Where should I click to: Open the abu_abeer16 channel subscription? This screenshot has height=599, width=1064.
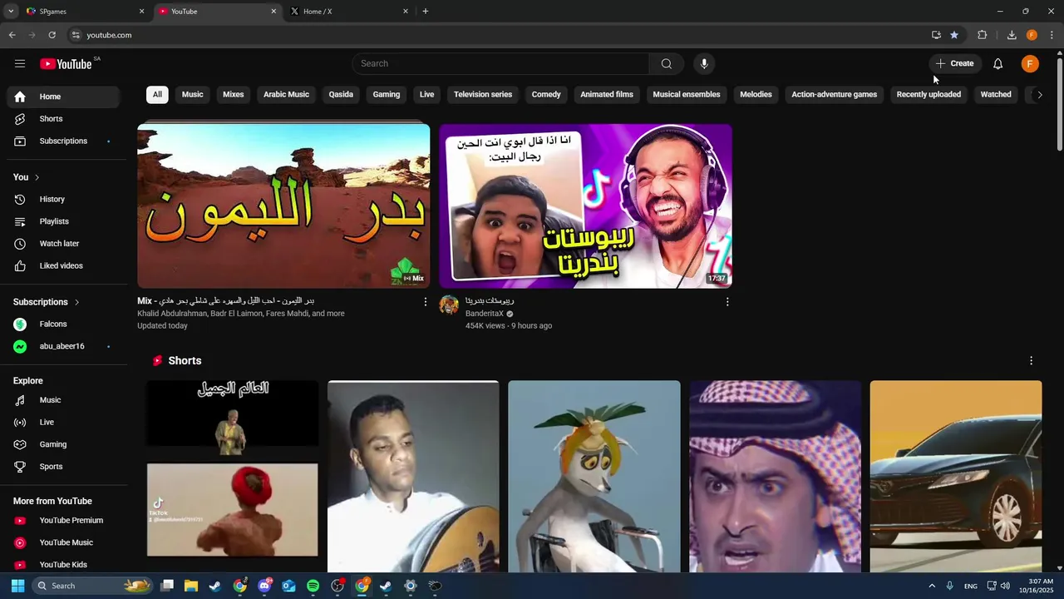coord(63,346)
